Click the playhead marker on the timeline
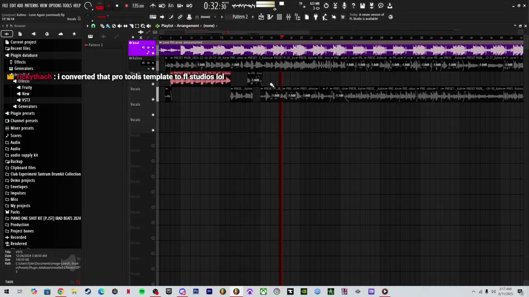Image resolution: width=529 pixels, height=297 pixels. [x=282, y=37]
